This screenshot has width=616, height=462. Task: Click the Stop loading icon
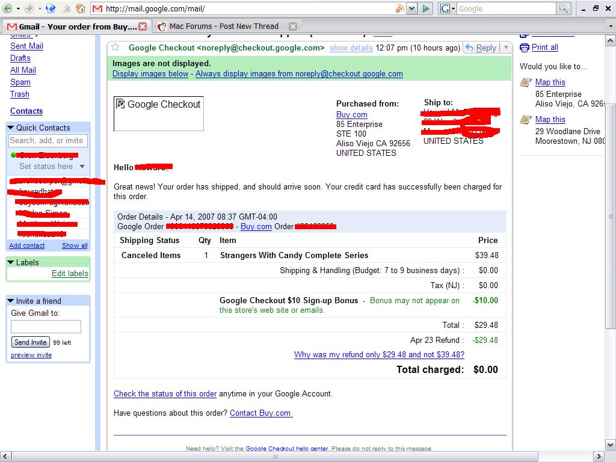click(x=67, y=8)
